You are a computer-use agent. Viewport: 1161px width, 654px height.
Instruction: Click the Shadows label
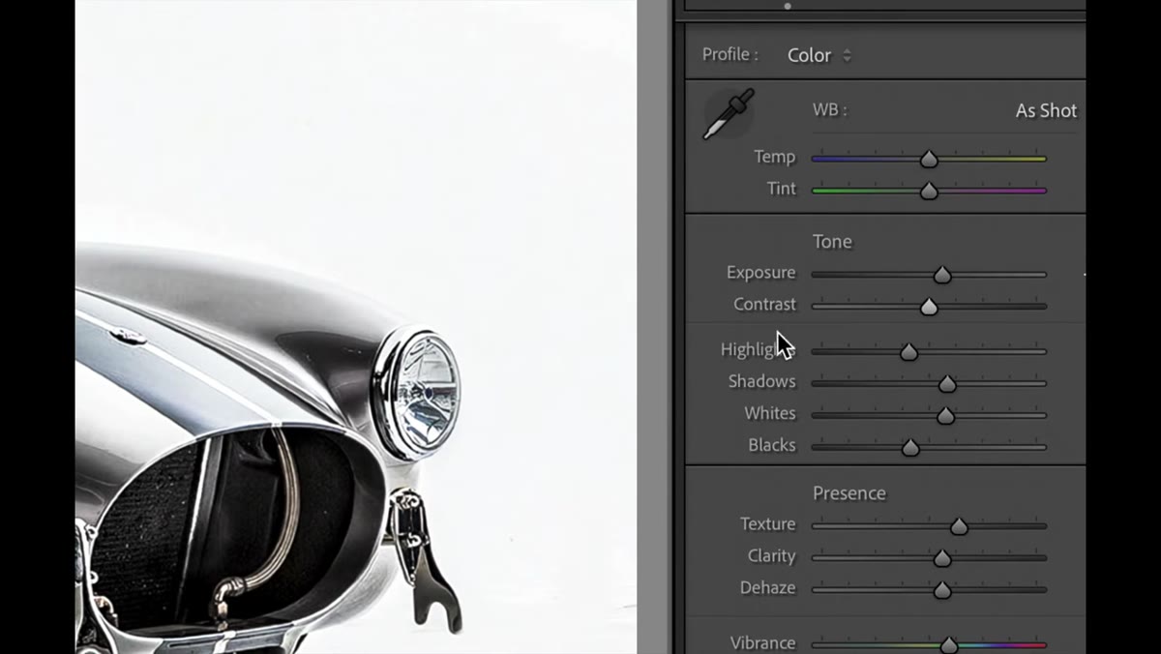[762, 381]
